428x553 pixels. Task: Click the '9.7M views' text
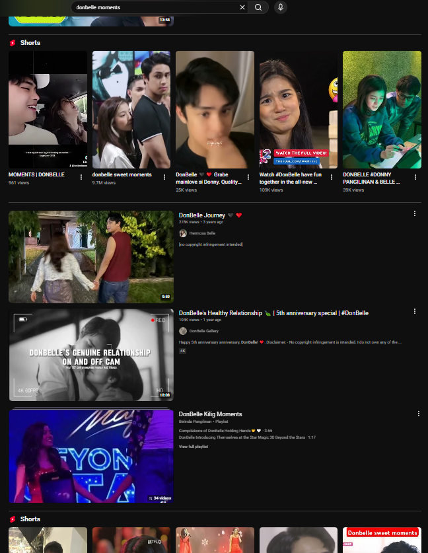(104, 183)
